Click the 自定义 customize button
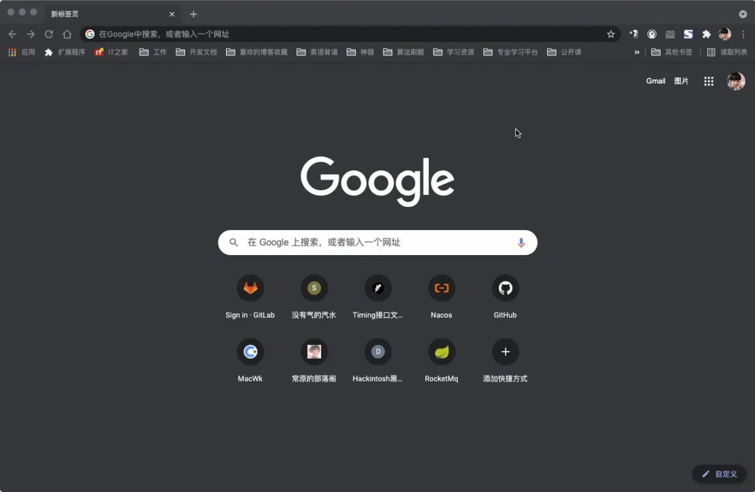The image size is (755, 492). pos(719,474)
